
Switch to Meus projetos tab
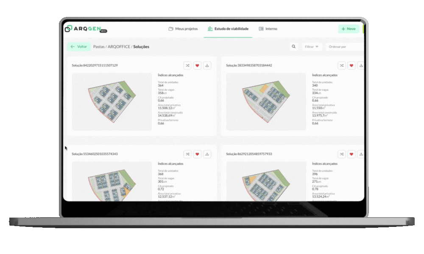tap(183, 29)
